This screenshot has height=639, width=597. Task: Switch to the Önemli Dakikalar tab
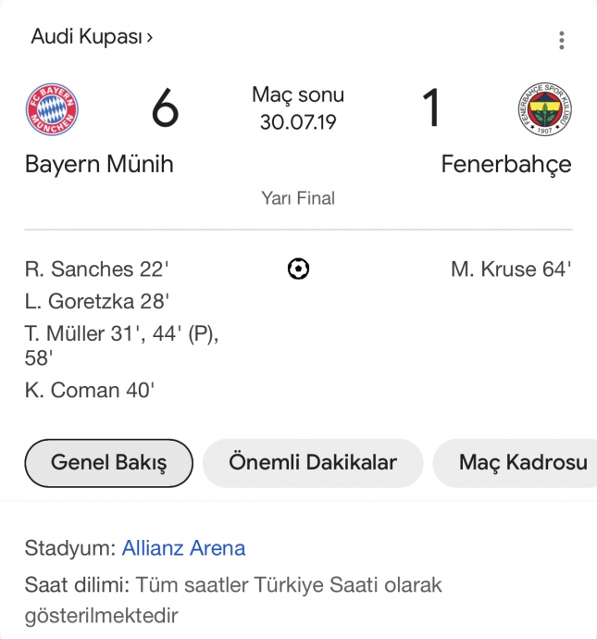coord(313,462)
